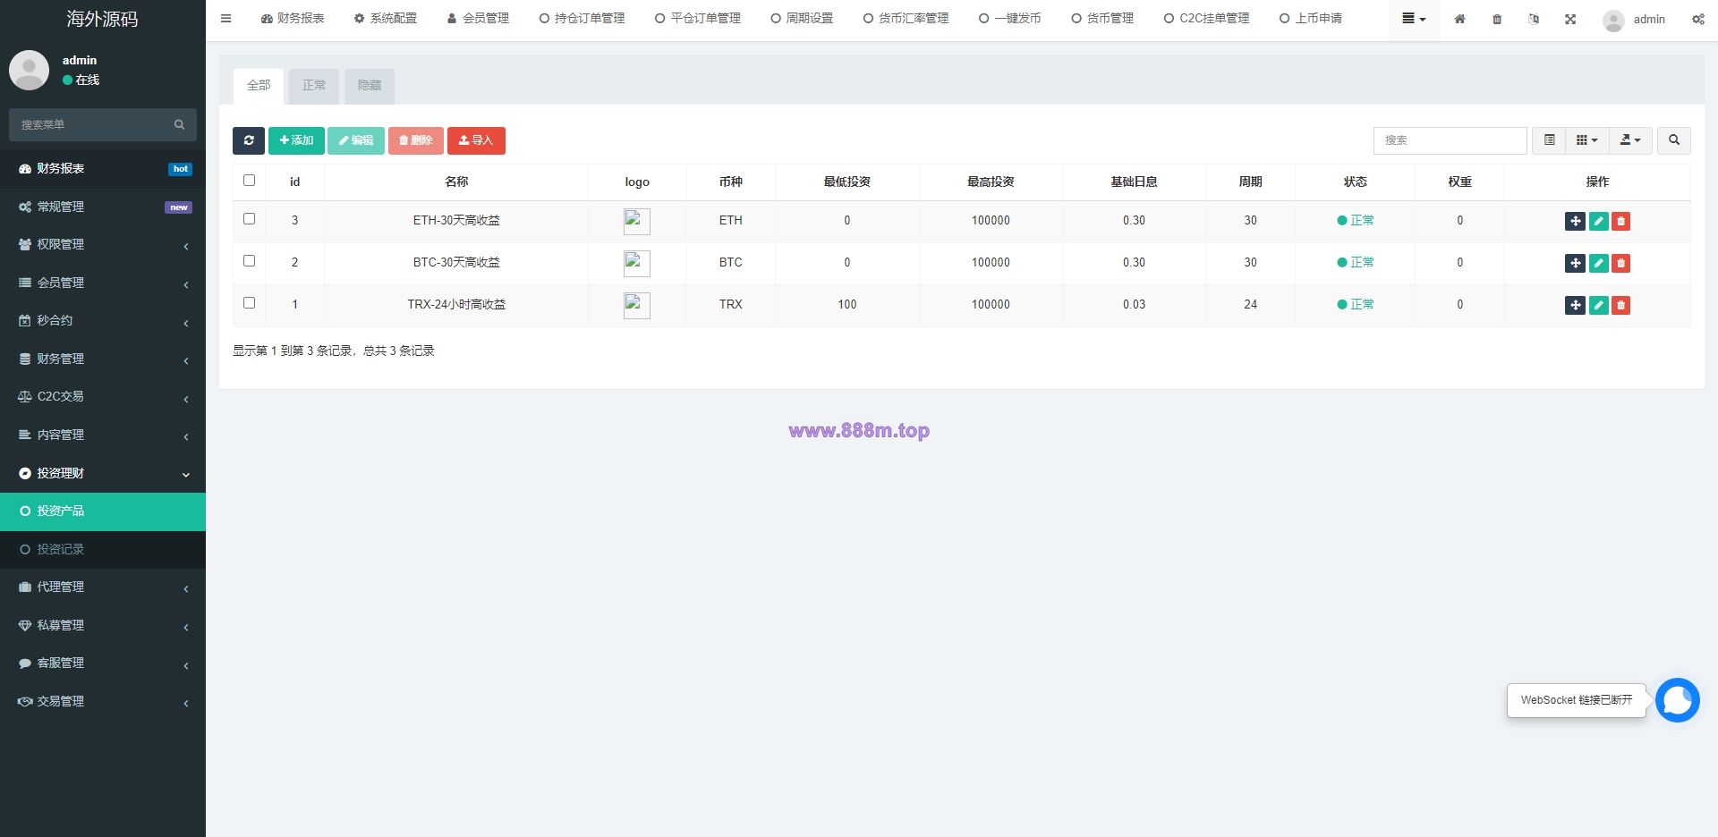Open the home icon in the top bar
The width and height of the screenshot is (1718, 837).
point(1459,19)
